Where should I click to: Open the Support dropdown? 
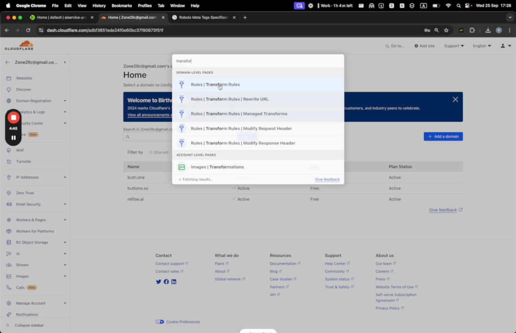pos(454,46)
